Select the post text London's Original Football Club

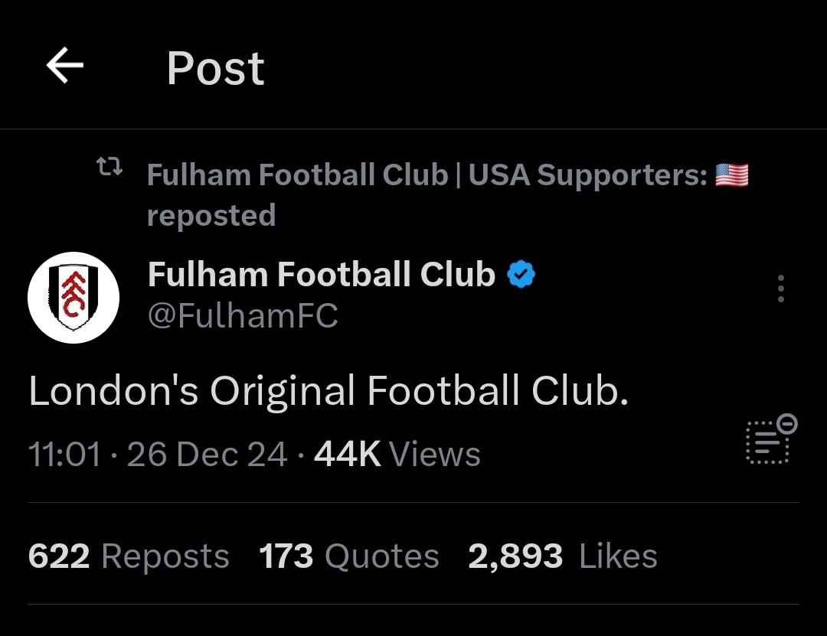click(x=329, y=391)
